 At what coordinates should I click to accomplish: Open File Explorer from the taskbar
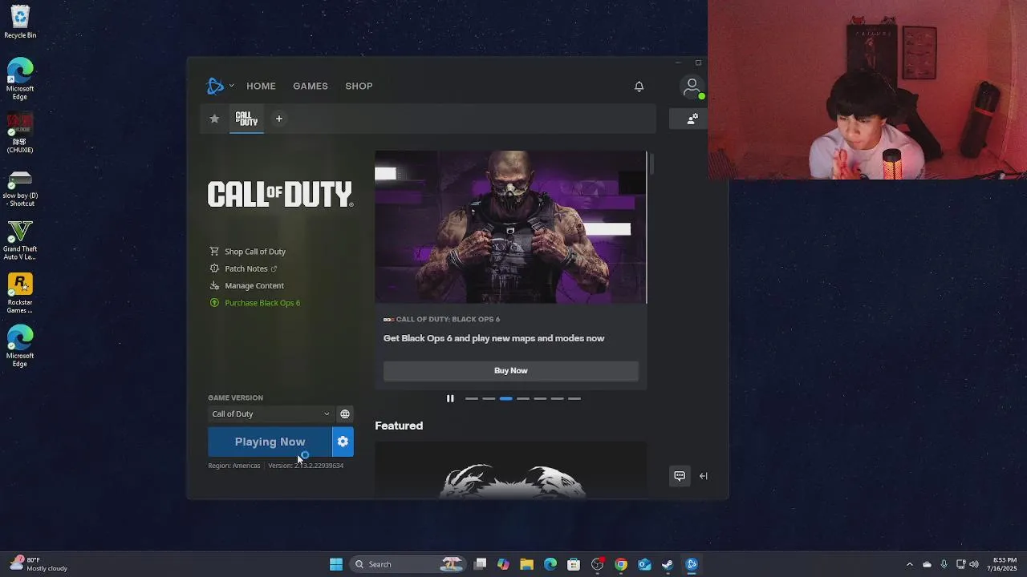(526, 564)
